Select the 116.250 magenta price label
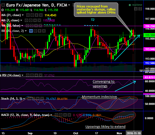 click(149, 26)
